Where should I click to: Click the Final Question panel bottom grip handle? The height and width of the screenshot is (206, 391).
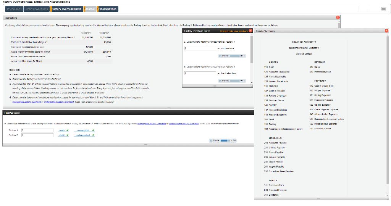click(145, 145)
